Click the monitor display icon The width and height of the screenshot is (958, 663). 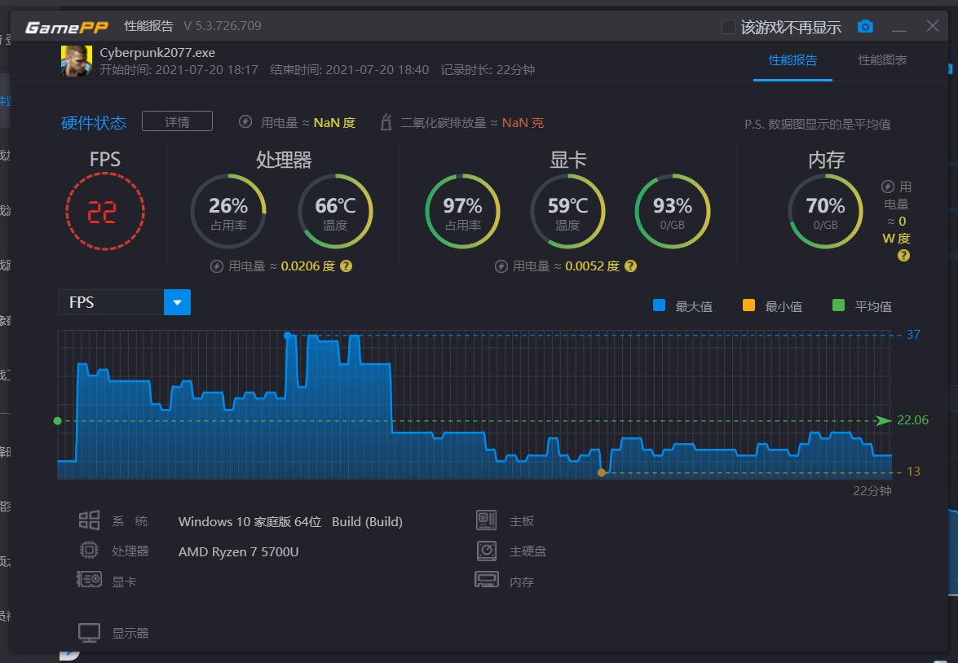coord(89,633)
